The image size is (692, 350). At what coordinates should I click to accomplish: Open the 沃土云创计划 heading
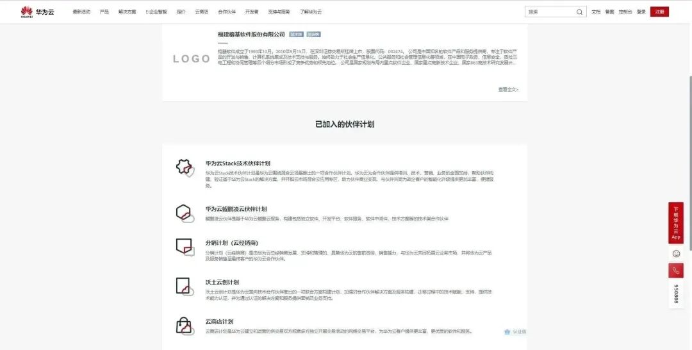(x=222, y=283)
